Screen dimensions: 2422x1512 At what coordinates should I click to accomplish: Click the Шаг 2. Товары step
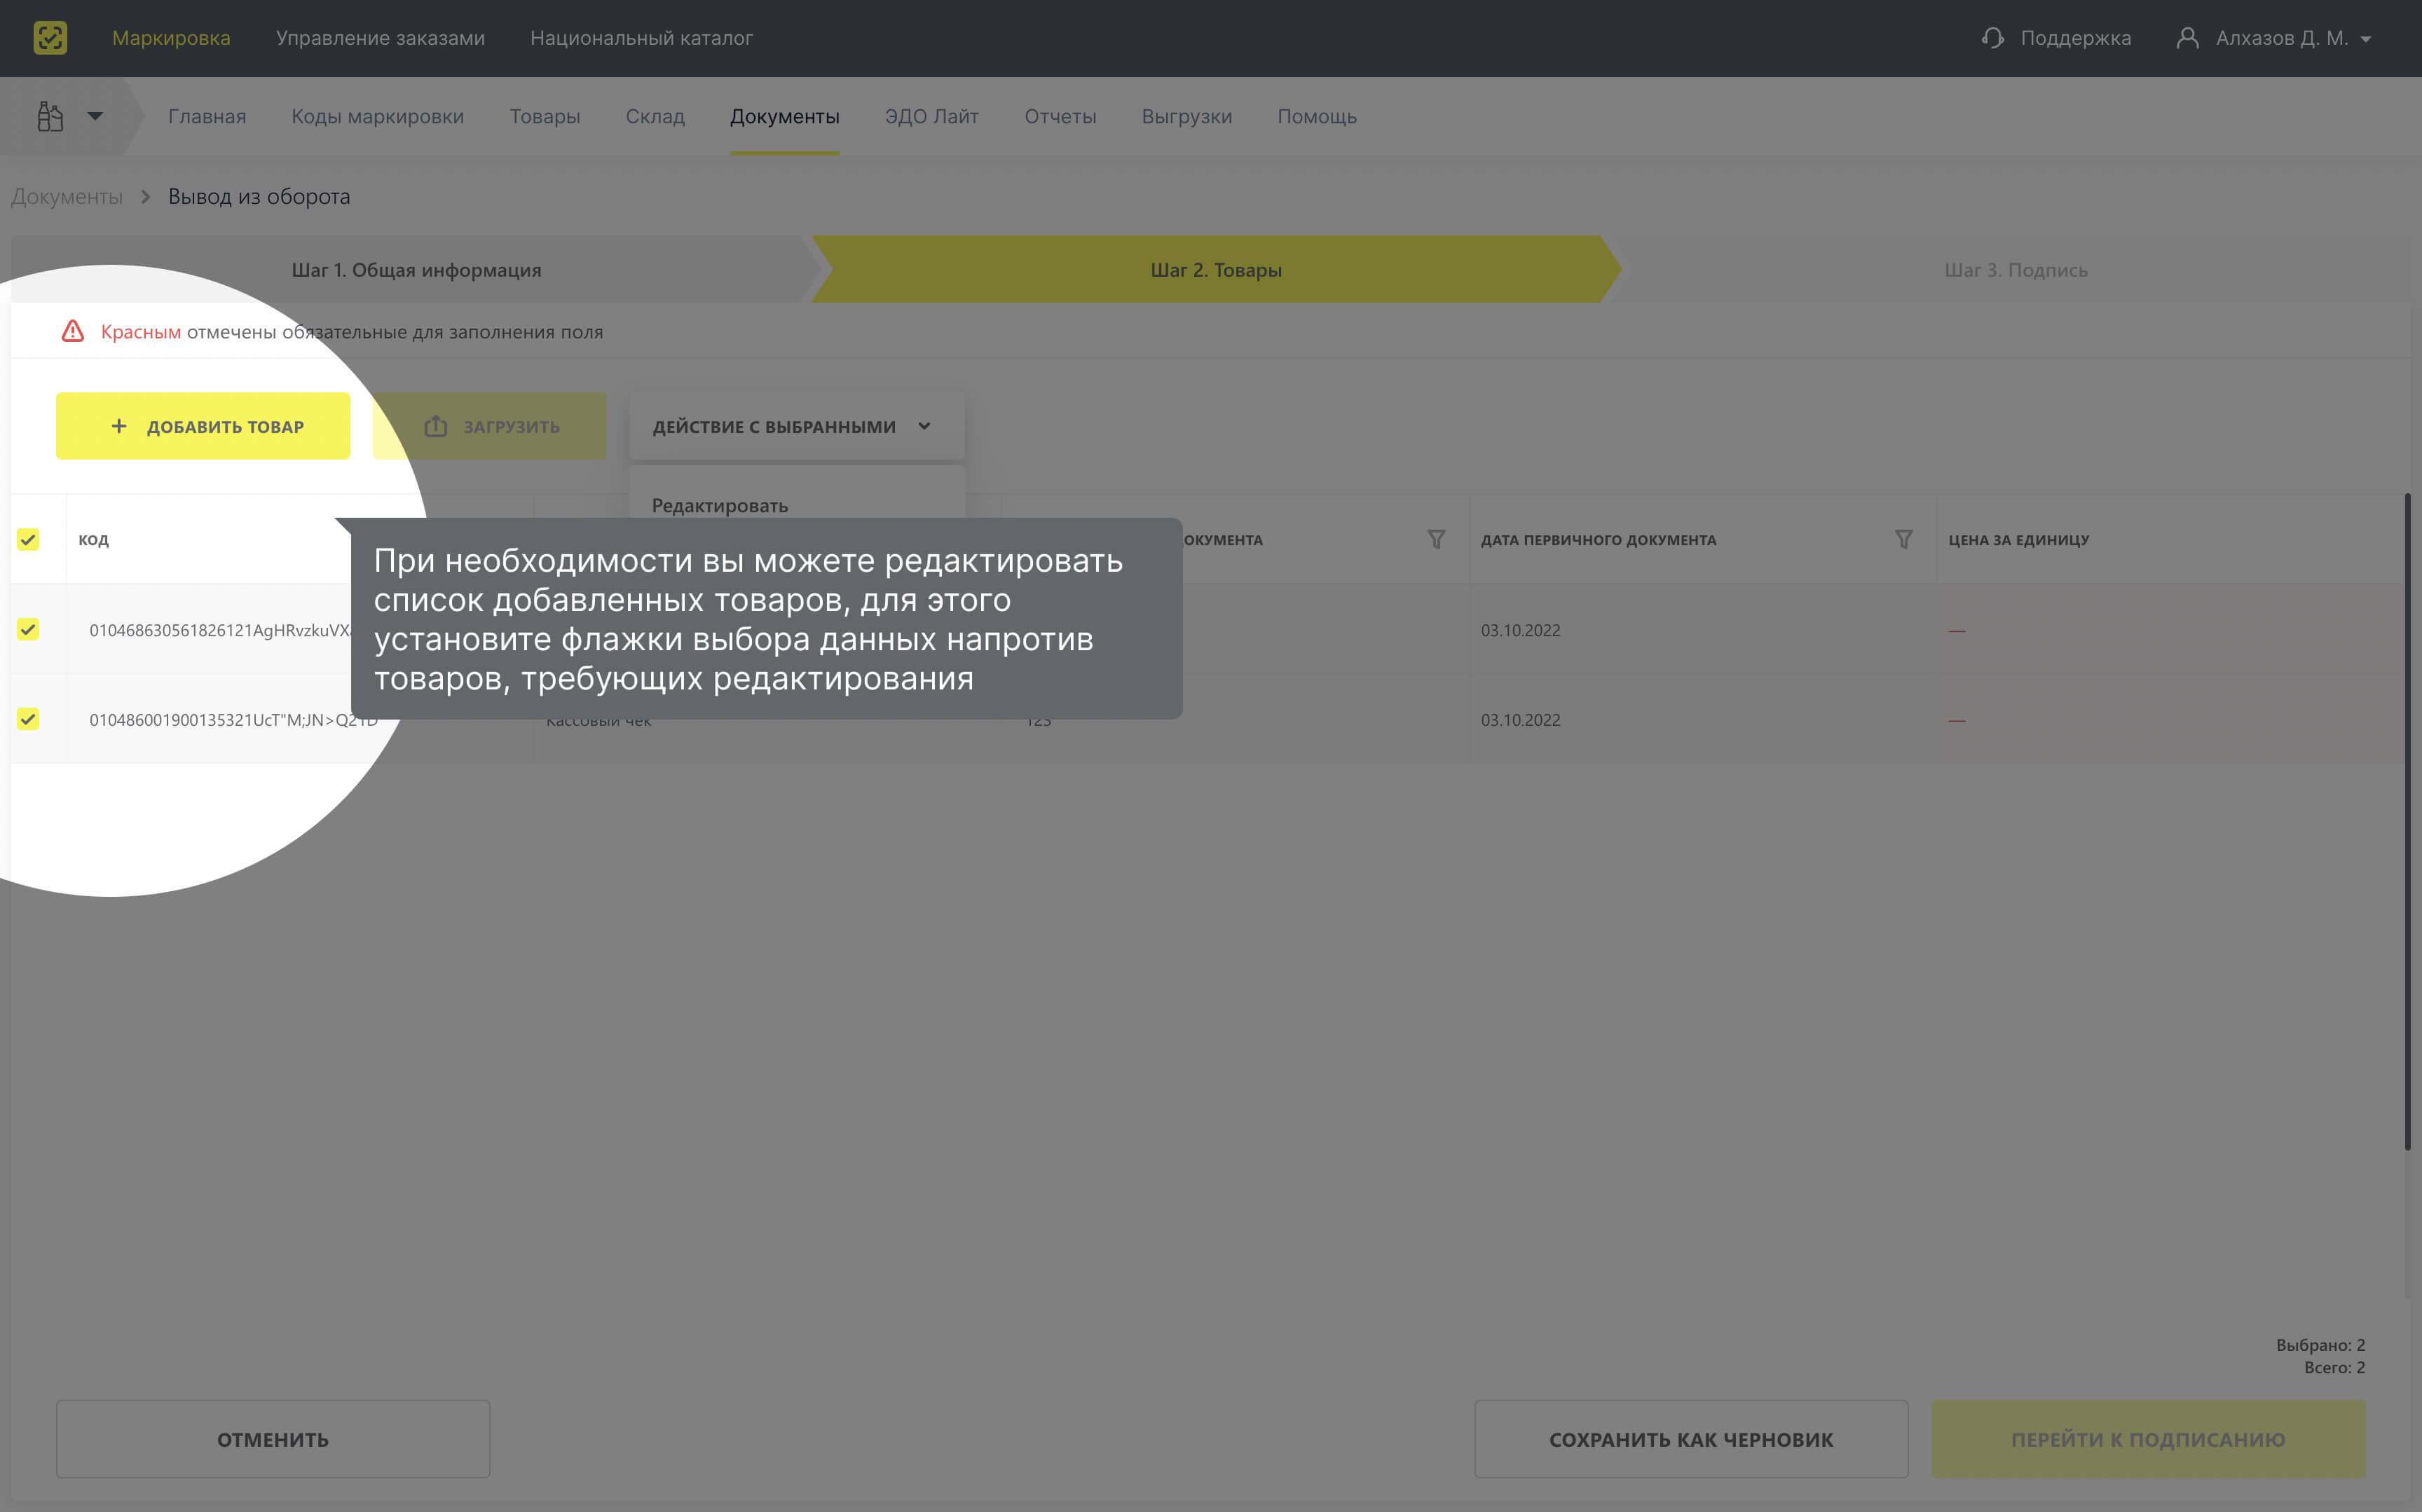1215,269
